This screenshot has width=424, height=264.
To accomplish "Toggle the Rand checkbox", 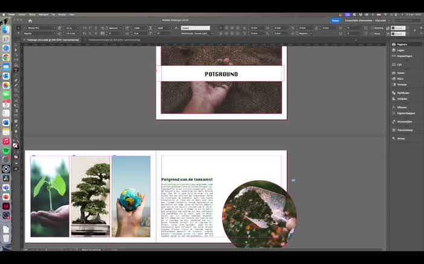I will 372,34.
